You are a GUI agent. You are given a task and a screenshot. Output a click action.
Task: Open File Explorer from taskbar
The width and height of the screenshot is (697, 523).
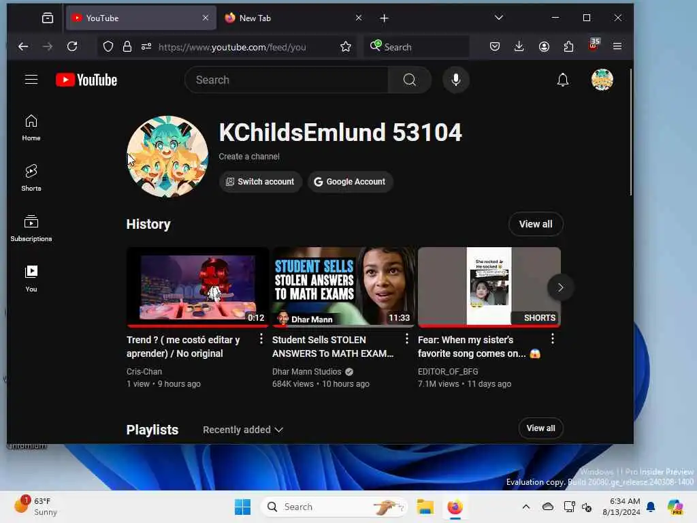(x=425, y=507)
